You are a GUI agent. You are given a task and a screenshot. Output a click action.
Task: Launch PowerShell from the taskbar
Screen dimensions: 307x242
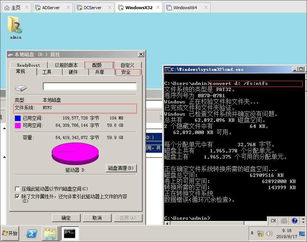coord(32,233)
